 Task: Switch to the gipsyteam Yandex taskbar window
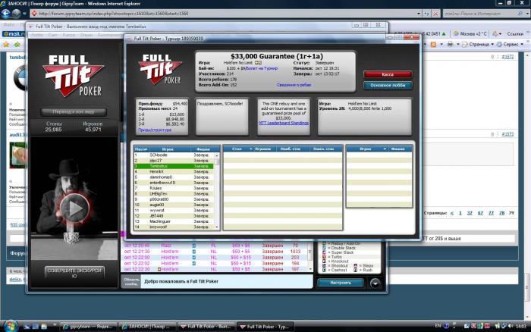89,327
